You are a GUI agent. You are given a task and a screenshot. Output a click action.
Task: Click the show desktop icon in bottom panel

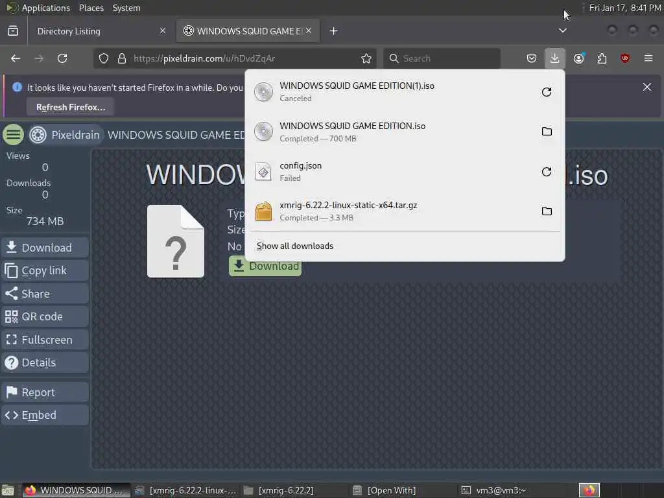8,491
